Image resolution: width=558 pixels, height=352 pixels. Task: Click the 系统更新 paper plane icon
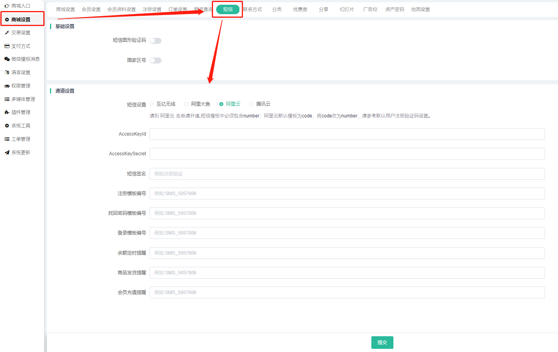click(7, 153)
